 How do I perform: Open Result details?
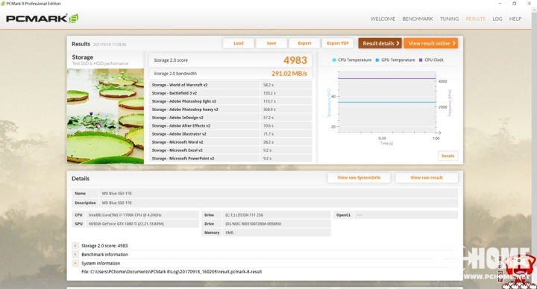click(380, 43)
